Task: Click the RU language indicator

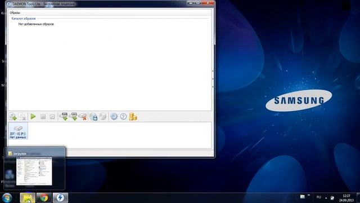Action: point(319,197)
